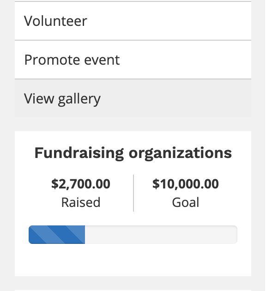This screenshot has height=291, width=266.
Task: Click the word event in Promote event
Action: [102, 60]
